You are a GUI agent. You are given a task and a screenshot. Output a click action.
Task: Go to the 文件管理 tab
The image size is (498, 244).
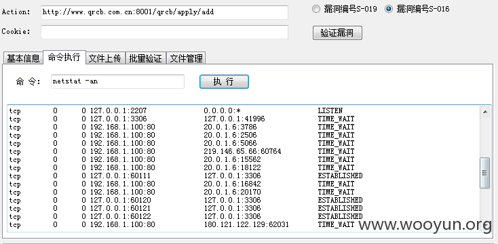[x=186, y=58]
